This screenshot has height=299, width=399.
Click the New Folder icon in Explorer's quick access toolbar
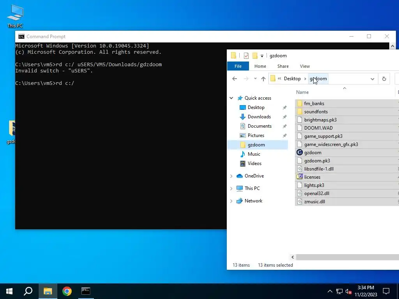click(x=255, y=56)
